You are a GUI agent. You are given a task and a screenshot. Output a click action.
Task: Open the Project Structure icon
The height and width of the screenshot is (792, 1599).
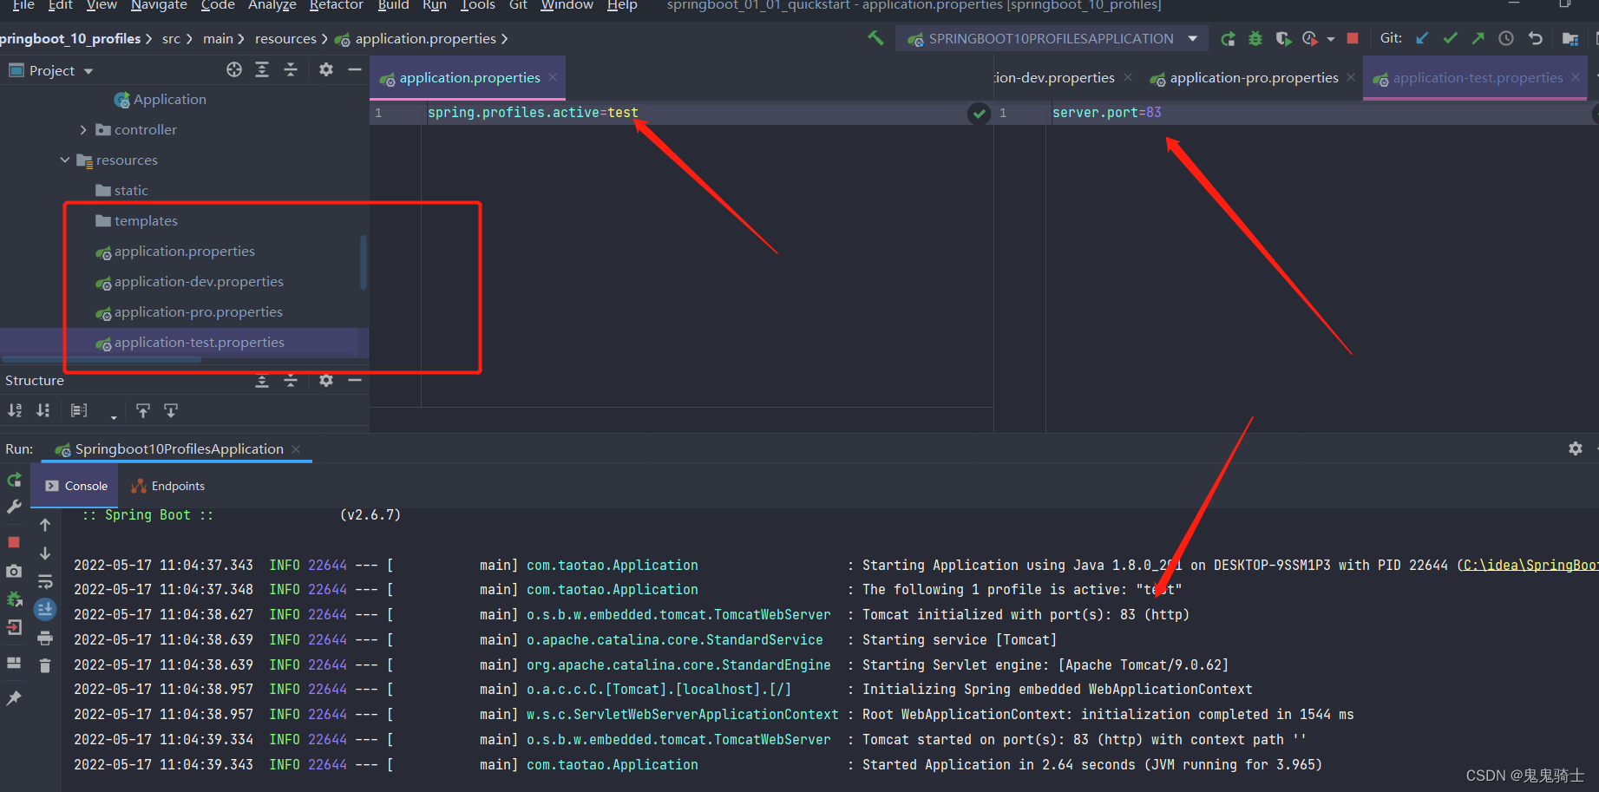click(1570, 38)
